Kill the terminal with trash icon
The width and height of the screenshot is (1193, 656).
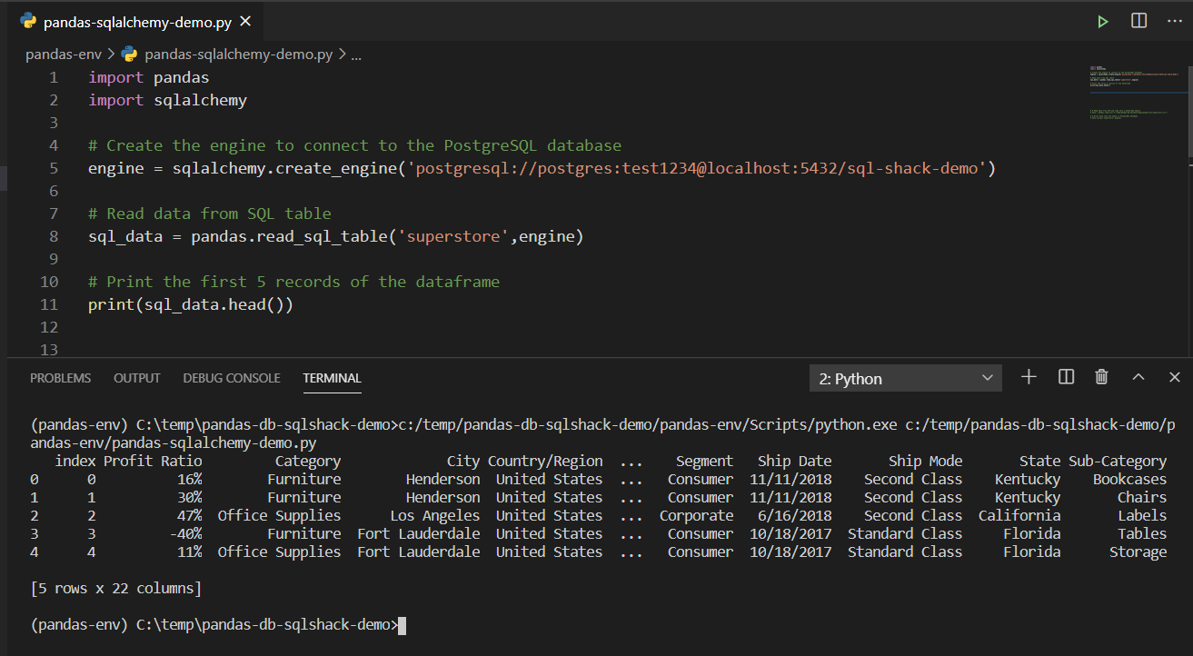1101,377
